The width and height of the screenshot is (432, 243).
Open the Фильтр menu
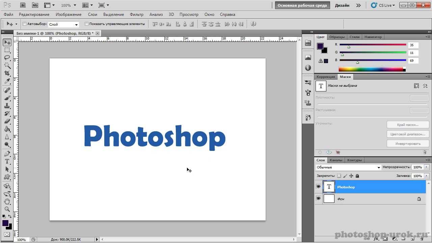137,15
